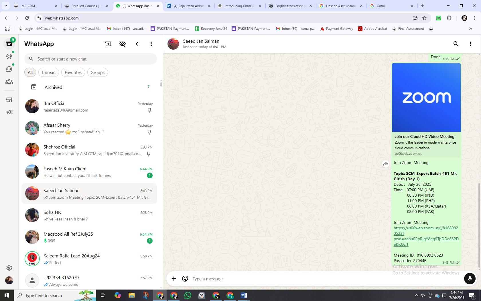Open Channels icon in WhatsApp sidebar

(9, 69)
